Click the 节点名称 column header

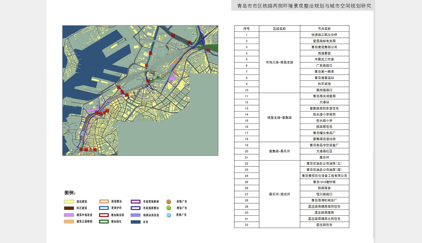tap(324, 29)
